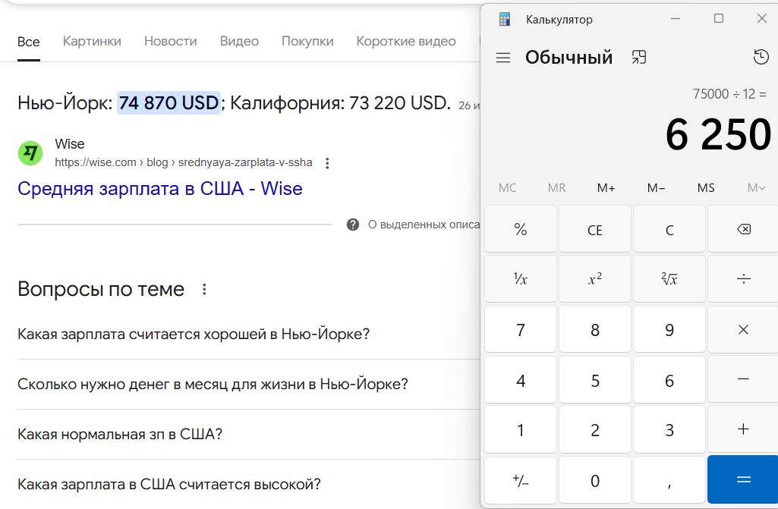
Task: Click digit 7 on the calculator
Action: pyautogui.click(x=521, y=329)
